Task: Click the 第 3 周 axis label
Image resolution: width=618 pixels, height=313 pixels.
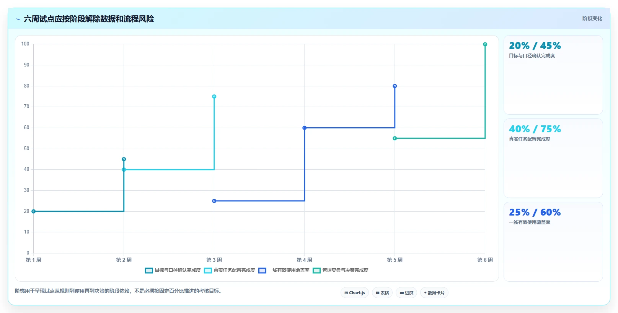Action: click(214, 260)
